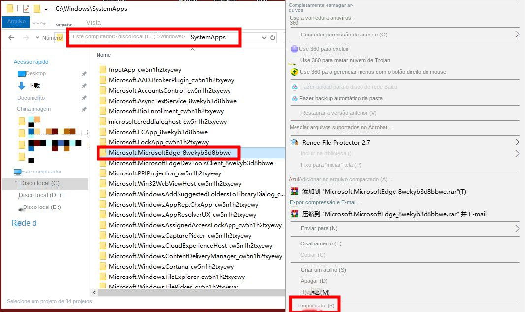Select Microsoft.Windows.AppResolverUX_cw5n1h2txyewy folder
Image resolution: width=525 pixels, height=312 pixels.
182,215
